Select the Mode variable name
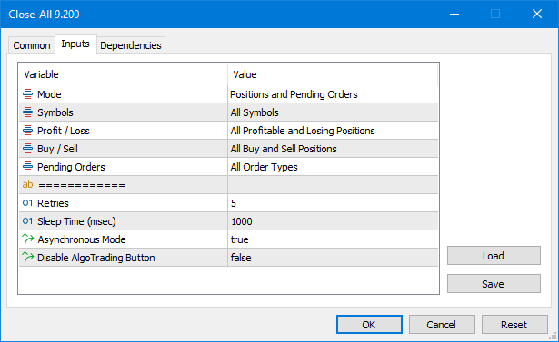 [49, 94]
